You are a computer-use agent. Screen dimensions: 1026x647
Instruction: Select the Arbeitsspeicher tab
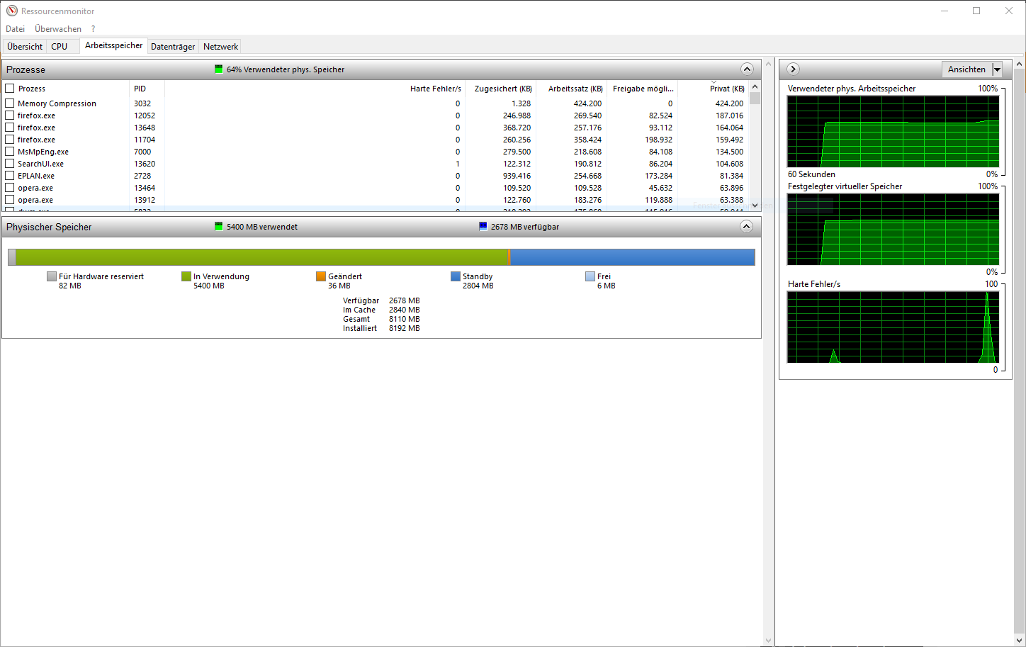[114, 45]
